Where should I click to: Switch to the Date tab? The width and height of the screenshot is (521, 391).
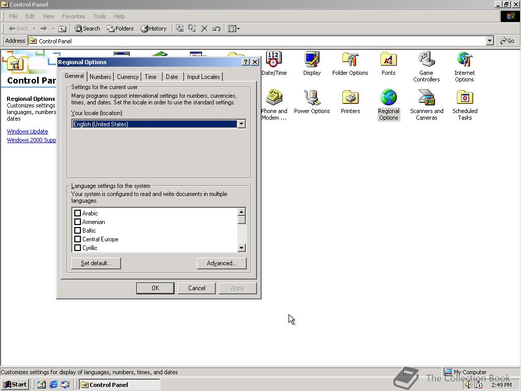(x=172, y=77)
